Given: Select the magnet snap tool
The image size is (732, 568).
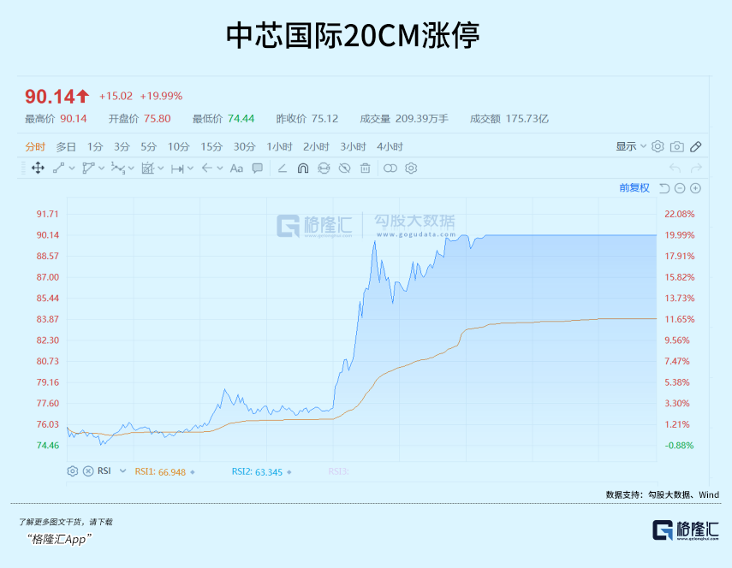Looking at the screenshot, I should (x=303, y=169).
